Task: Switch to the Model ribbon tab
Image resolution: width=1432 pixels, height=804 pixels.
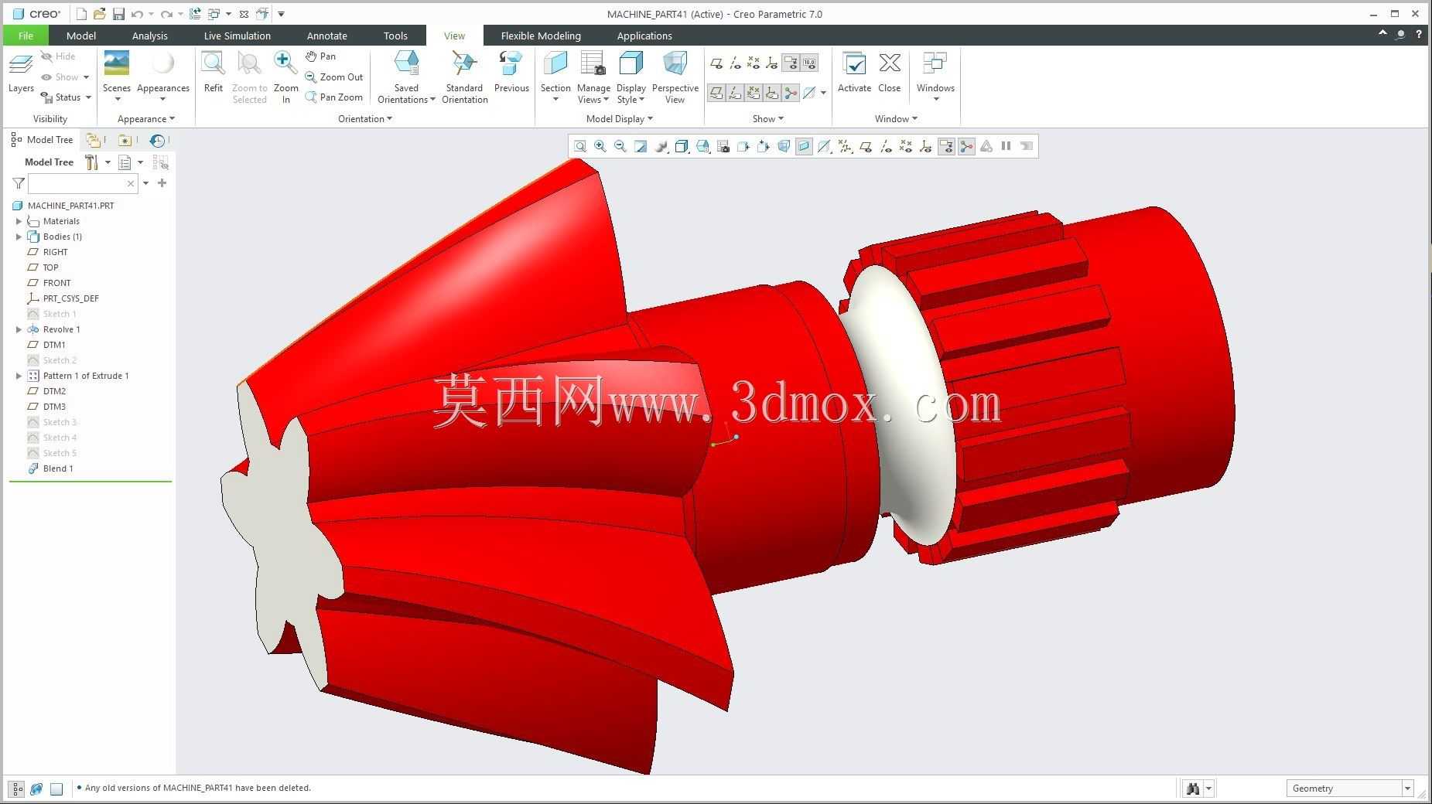Action: point(81,36)
